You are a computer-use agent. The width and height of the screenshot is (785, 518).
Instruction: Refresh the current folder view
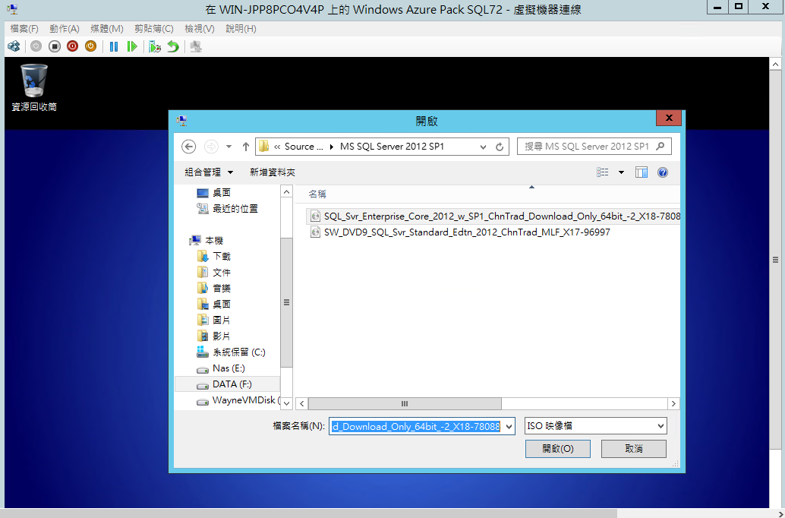(500, 147)
